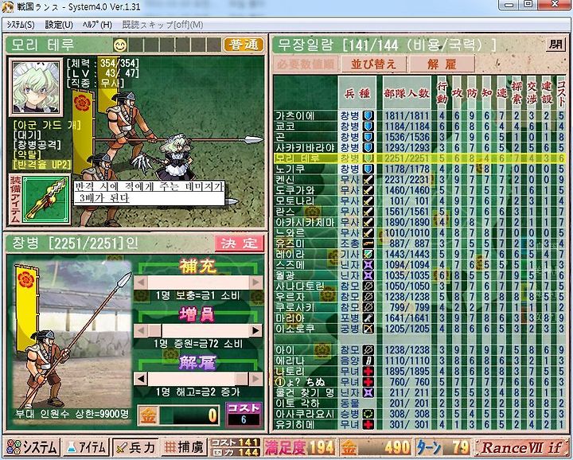The width and height of the screenshot is (573, 460).
Task: Open the システム button in bottom bar
Action: [32, 446]
